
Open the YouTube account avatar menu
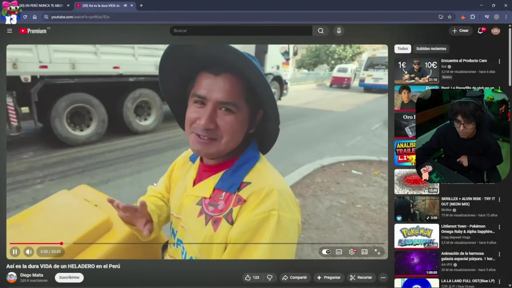[x=496, y=31]
